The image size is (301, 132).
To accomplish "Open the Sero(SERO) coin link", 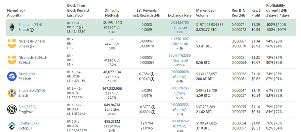I will tap(28, 107).
